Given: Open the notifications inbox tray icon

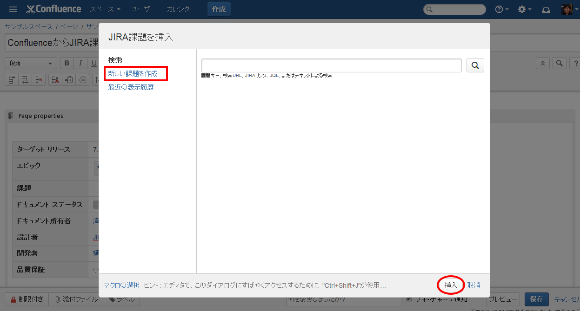Looking at the screenshot, I should point(547,9).
